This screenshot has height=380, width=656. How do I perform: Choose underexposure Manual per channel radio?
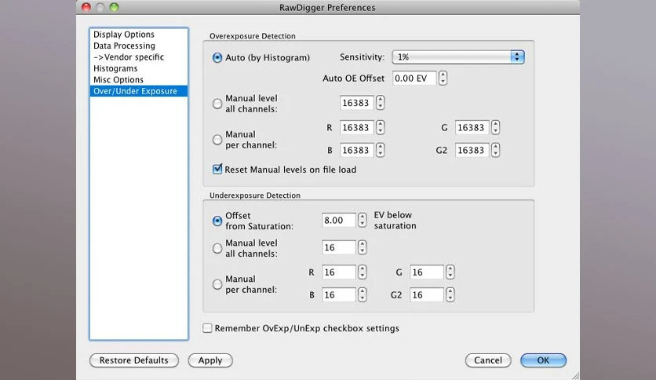tap(217, 284)
